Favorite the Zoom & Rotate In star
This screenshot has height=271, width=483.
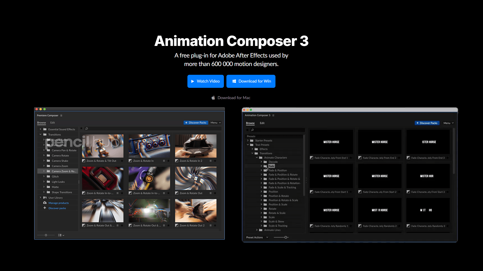coord(169,161)
